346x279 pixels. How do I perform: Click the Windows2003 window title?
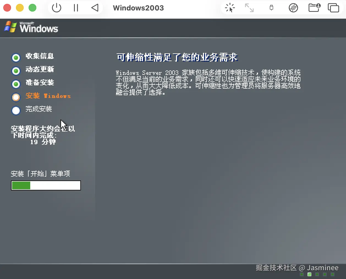tap(138, 8)
